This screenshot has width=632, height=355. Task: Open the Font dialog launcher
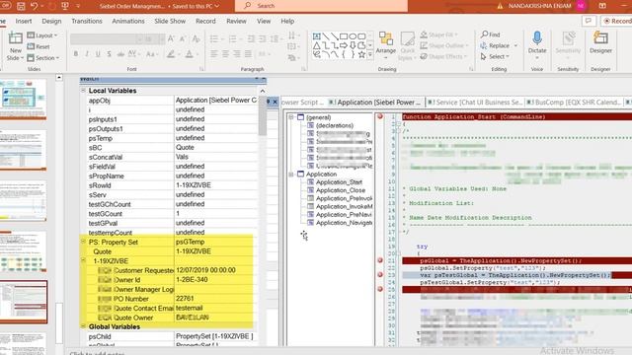201,69
